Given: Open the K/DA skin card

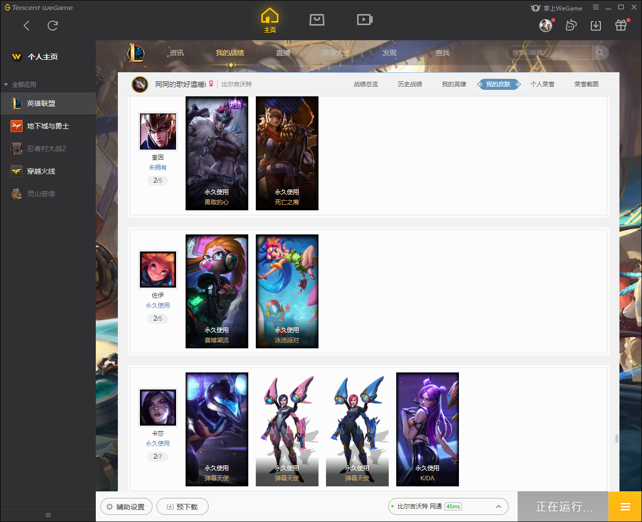Looking at the screenshot, I should pos(427,429).
